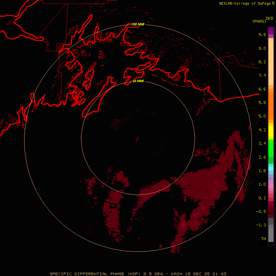Click the 100 NMI range ring label
This screenshot has width=276, height=276.
(138, 24)
